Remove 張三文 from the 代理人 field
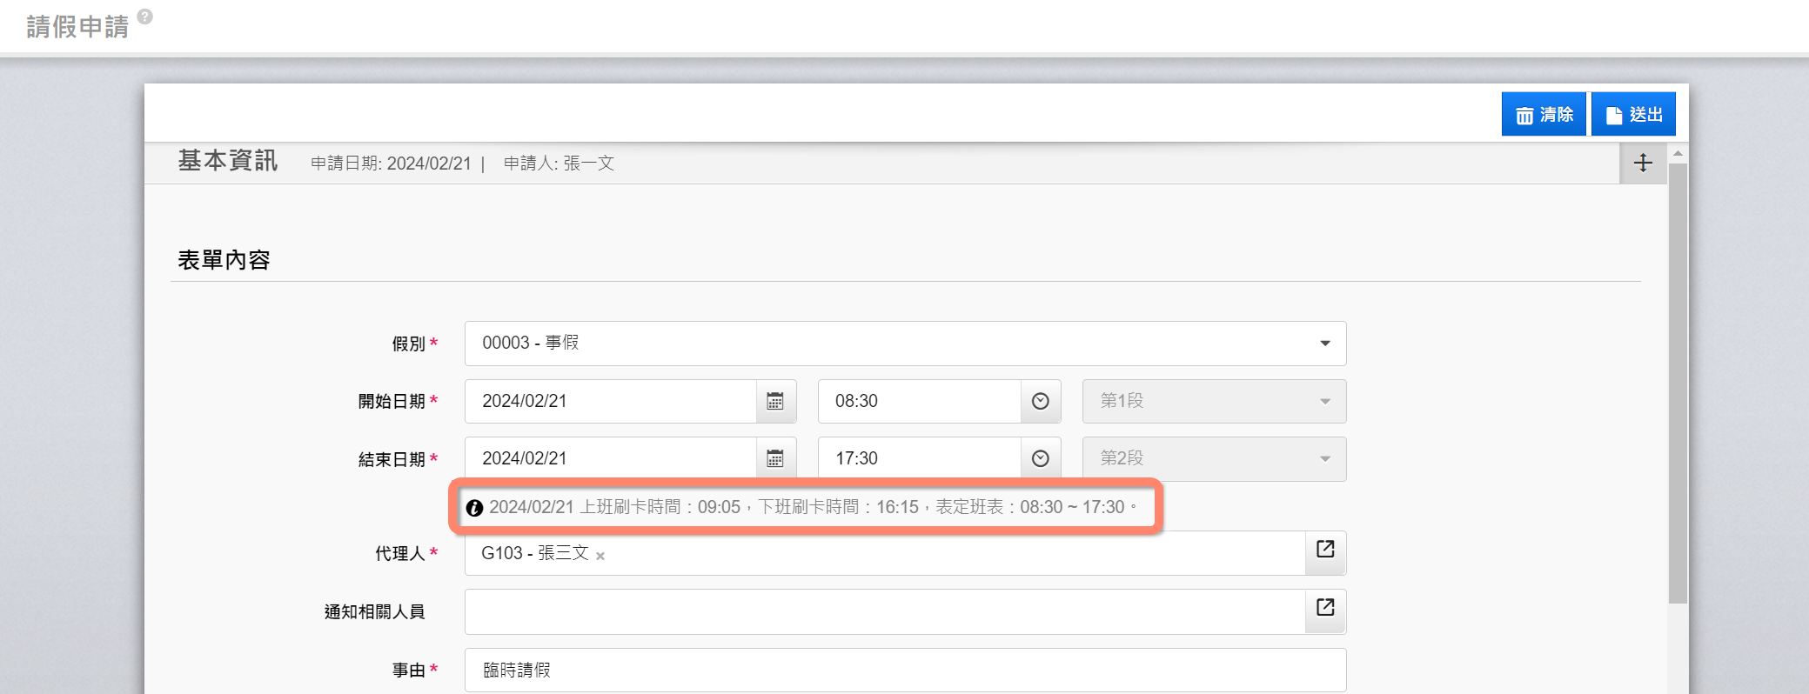This screenshot has width=1809, height=694. click(x=600, y=556)
